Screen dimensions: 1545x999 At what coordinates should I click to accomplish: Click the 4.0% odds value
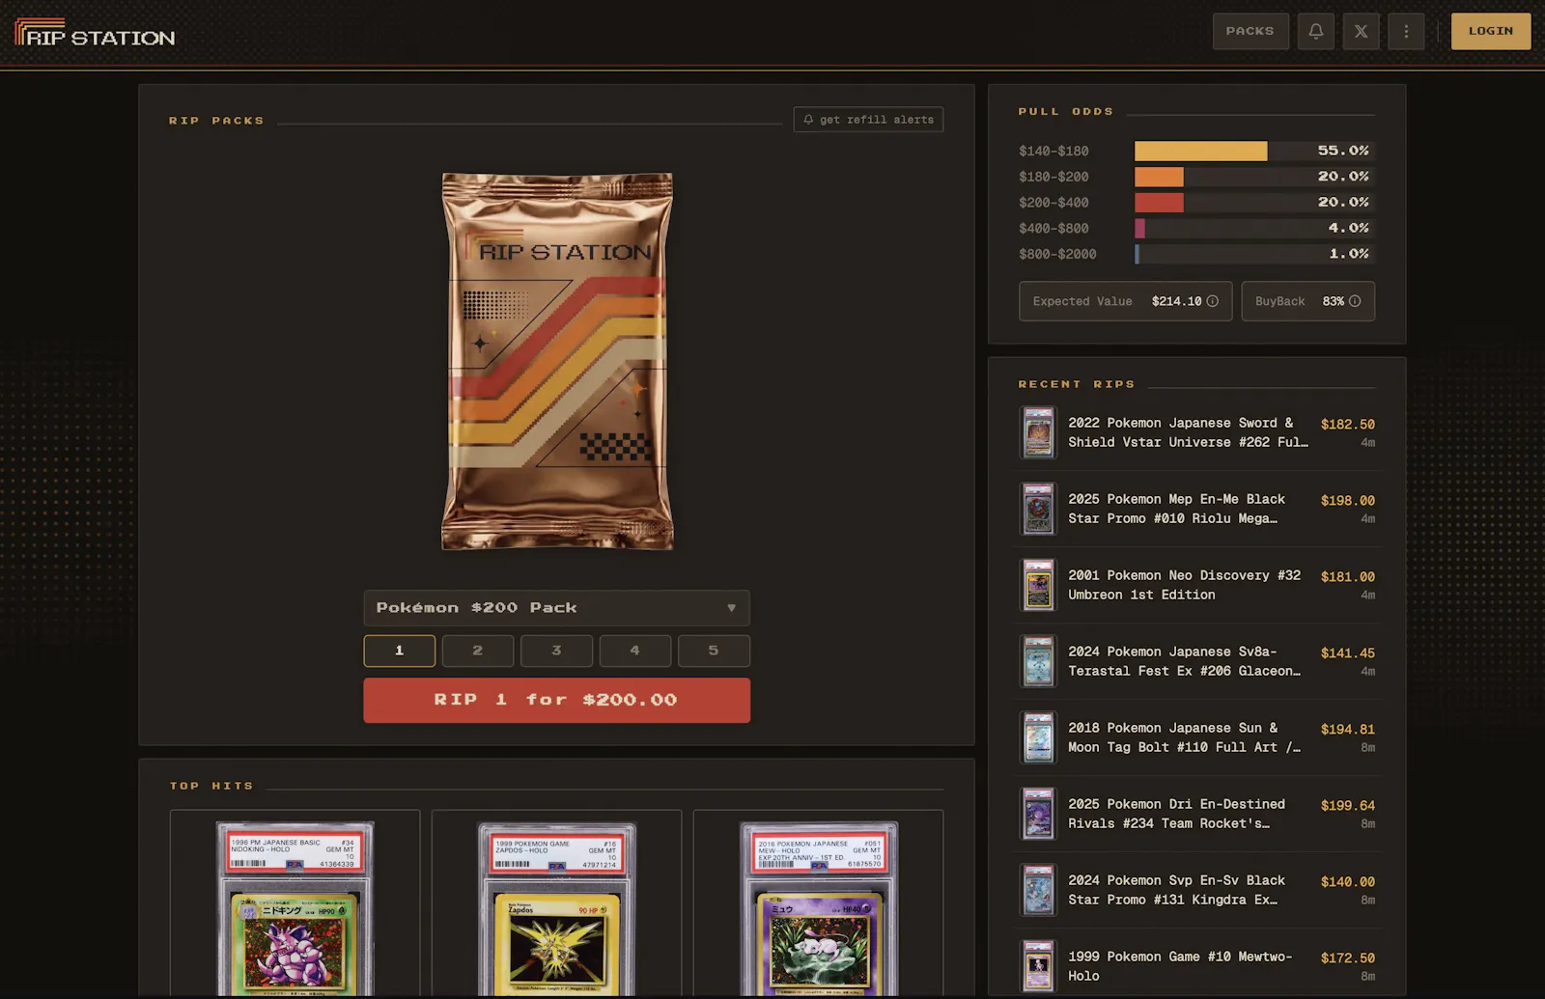pos(1349,228)
